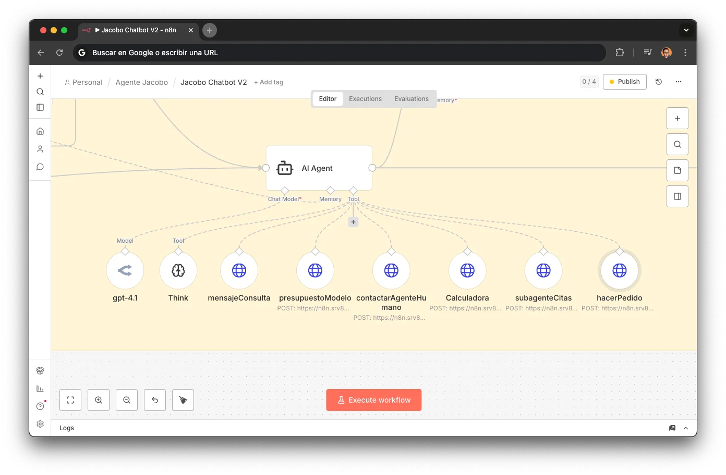This screenshot has width=726, height=475.
Task: Click Execute workflow
Action: click(x=373, y=399)
